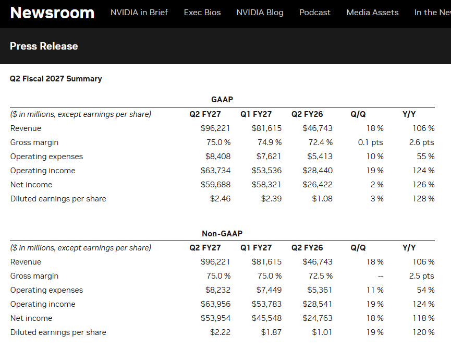This screenshot has width=451, height=348.
Task: Select the 0.1 pts Q/Q value
Action: (371, 142)
